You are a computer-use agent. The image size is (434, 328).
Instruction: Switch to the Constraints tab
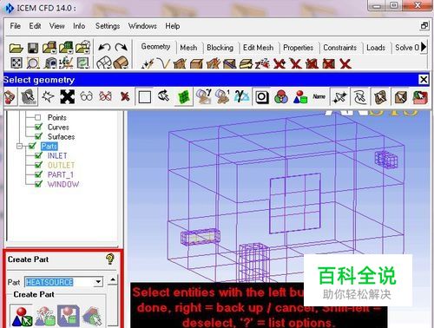339,48
